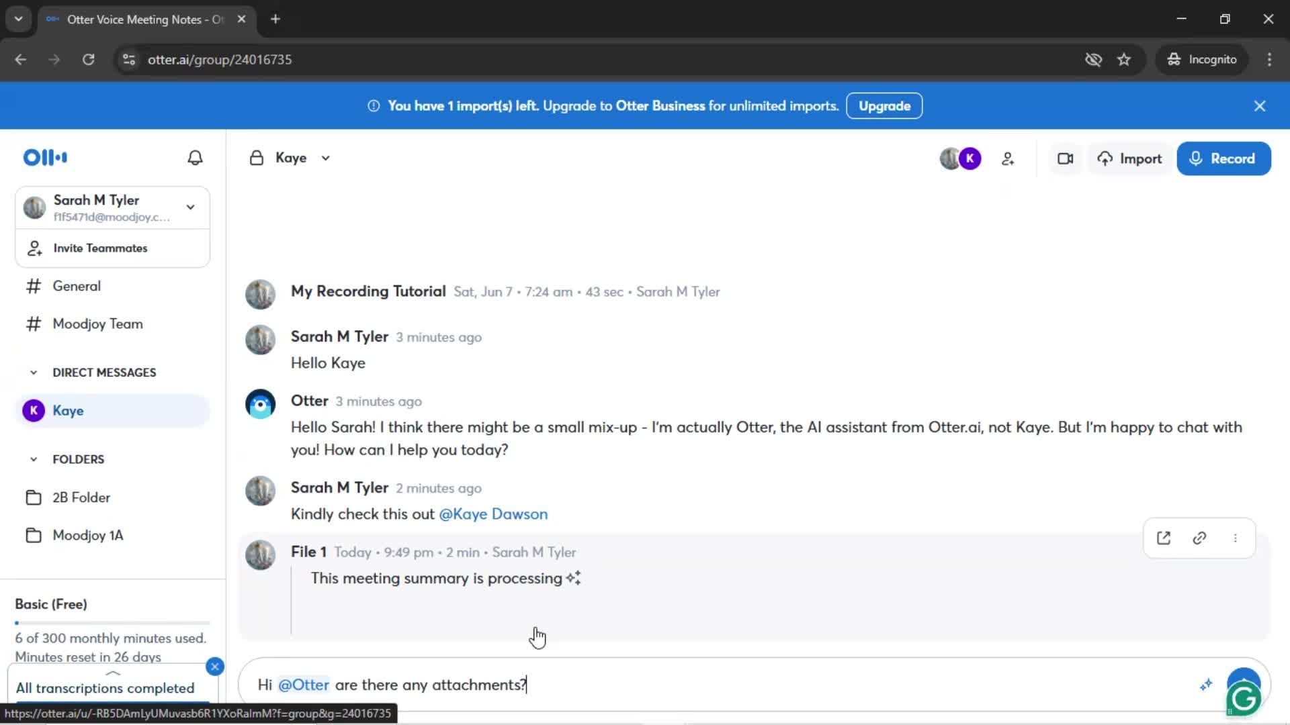Bookmark this page with star icon
1290x725 pixels.
pyautogui.click(x=1124, y=60)
